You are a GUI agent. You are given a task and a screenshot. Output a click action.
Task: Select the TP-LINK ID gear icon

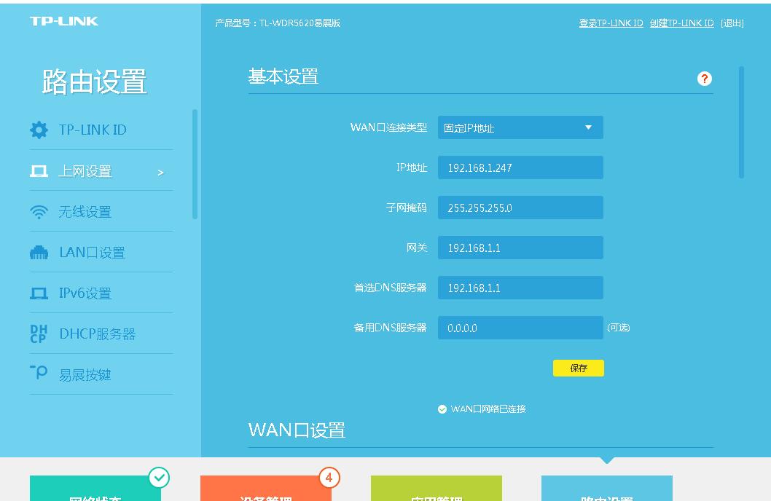point(38,130)
